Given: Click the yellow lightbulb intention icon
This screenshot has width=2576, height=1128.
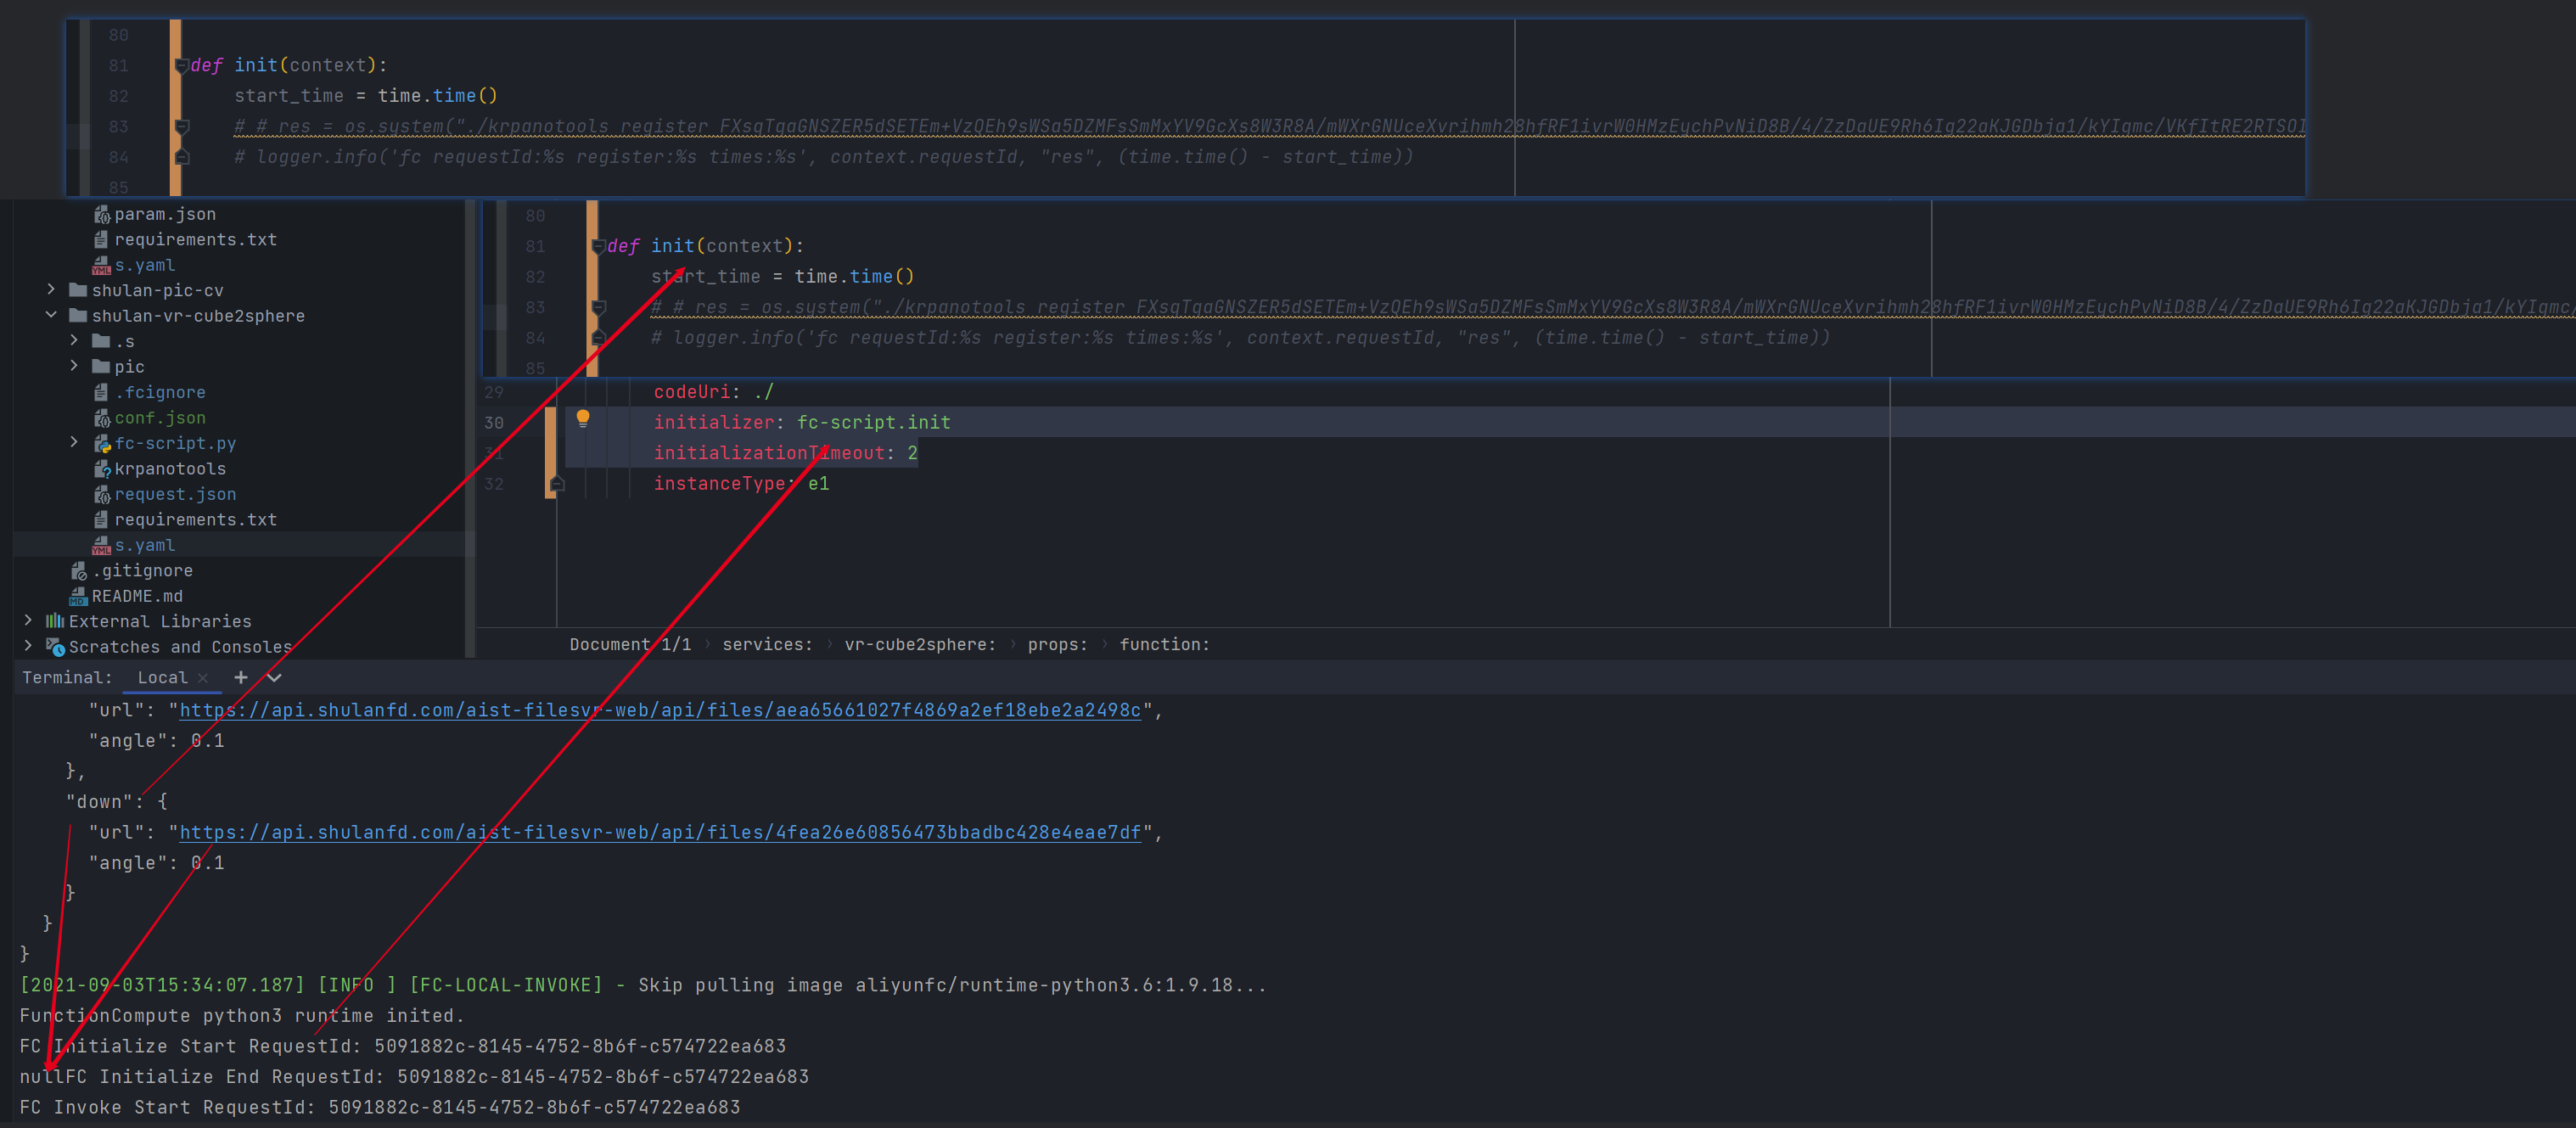Looking at the screenshot, I should [583, 419].
